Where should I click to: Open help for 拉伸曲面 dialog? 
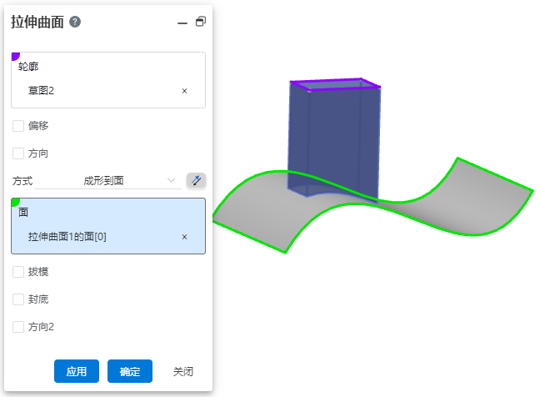point(75,22)
